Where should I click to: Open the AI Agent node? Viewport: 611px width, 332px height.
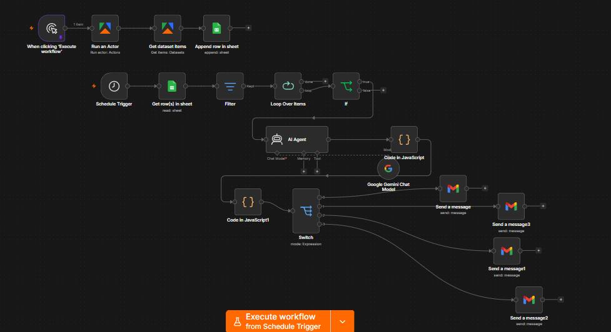297,139
